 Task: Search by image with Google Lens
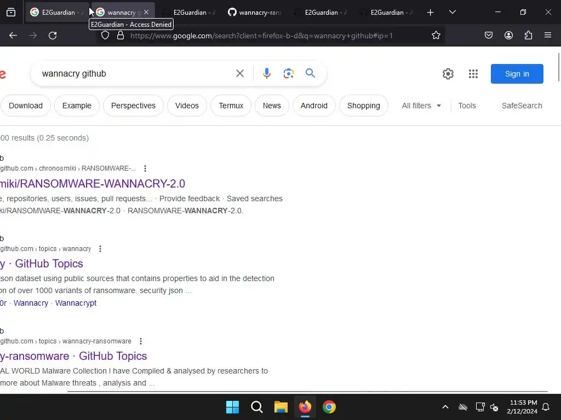point(288,74)
